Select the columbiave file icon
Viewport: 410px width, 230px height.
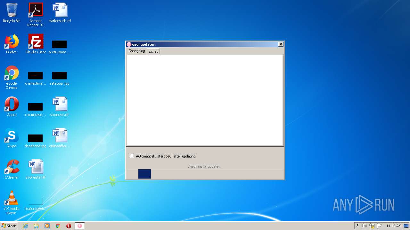coord(36,109)
